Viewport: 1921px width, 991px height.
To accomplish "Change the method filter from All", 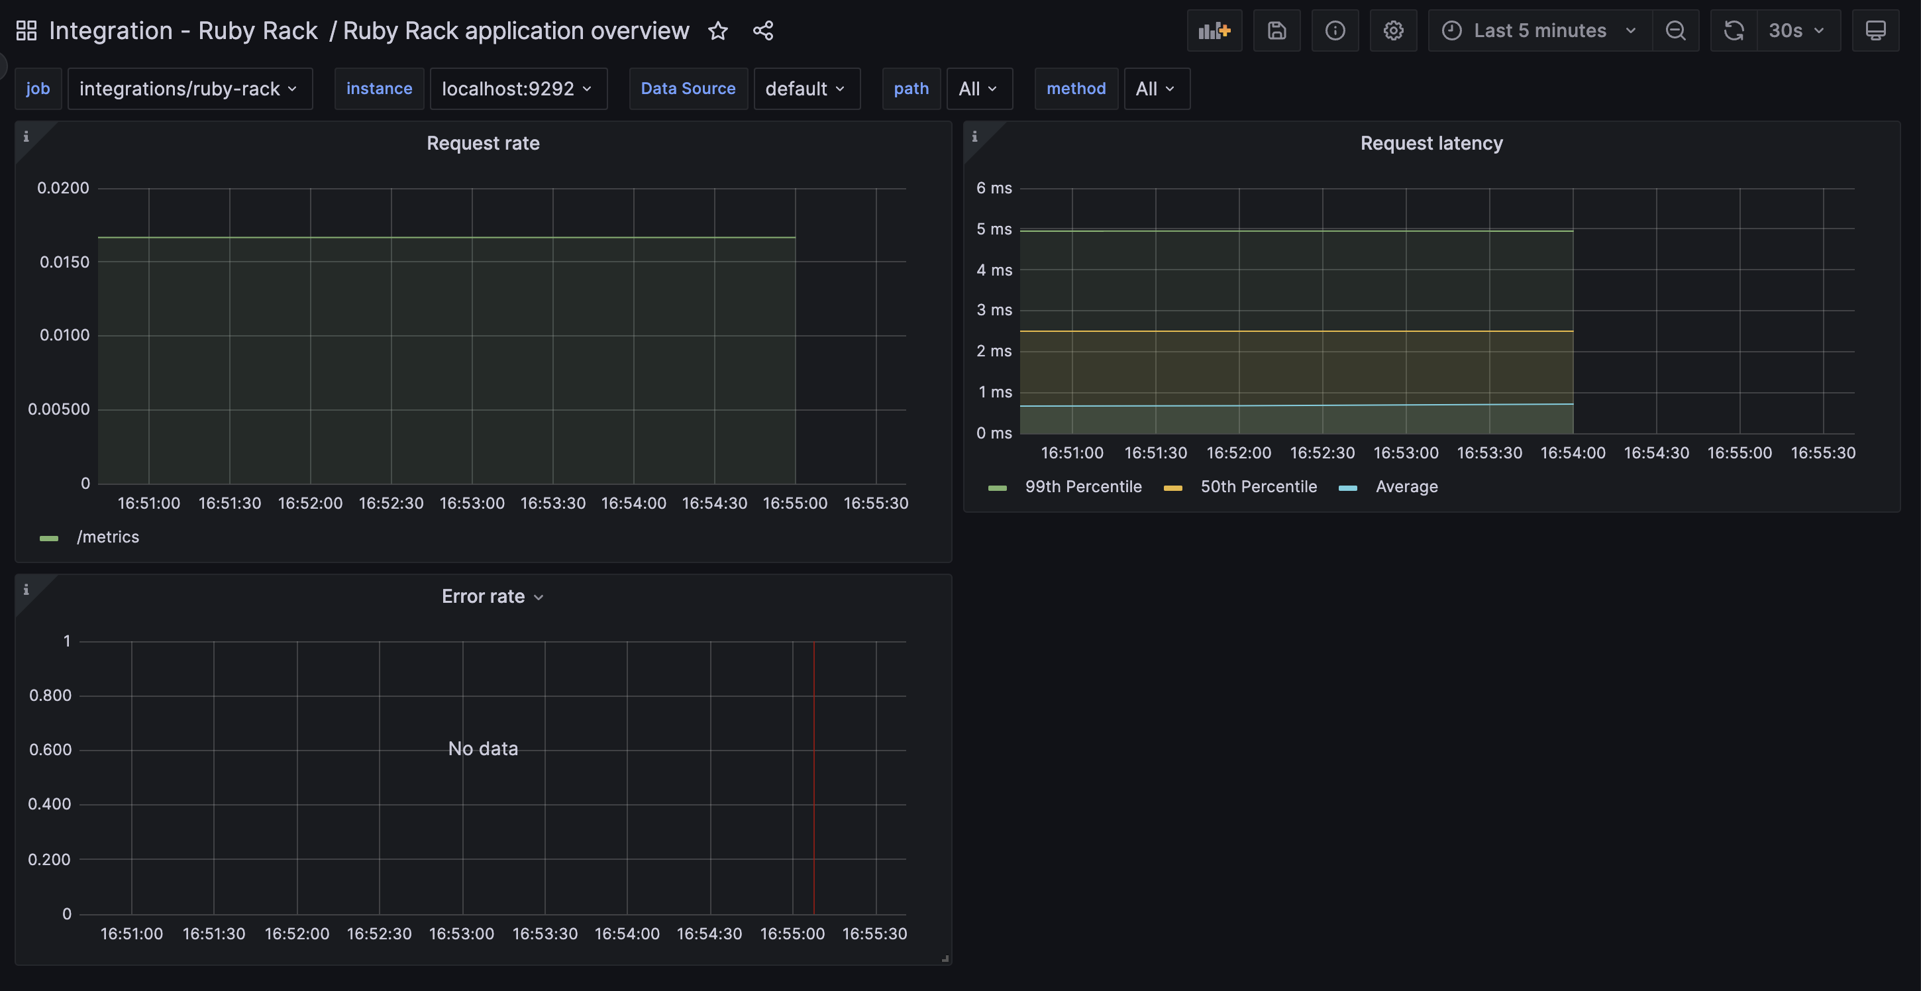I will point(1156,88).
